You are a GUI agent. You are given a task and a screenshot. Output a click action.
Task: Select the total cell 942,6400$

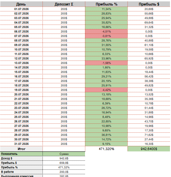[x=149, y=149]
